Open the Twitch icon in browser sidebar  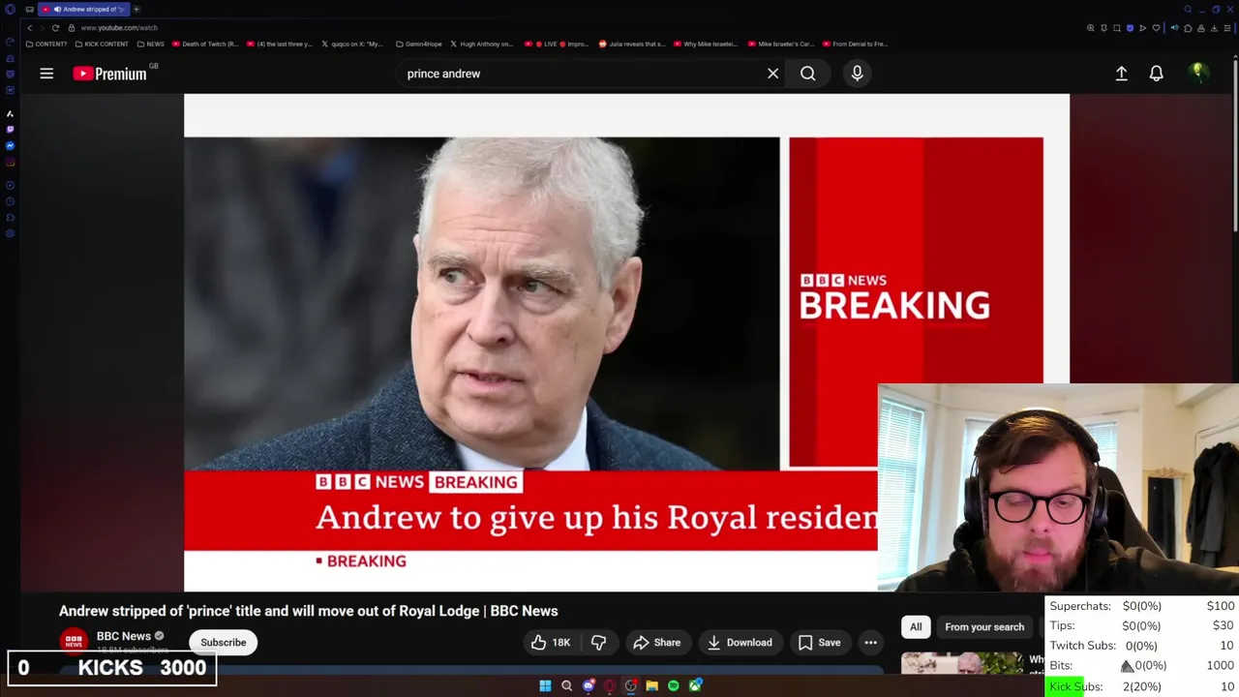[x=10, y=129]
